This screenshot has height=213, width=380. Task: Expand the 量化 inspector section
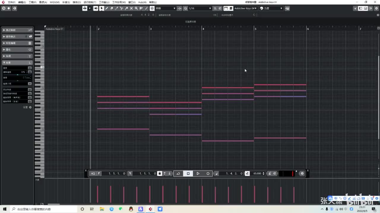(x=17, y=50)
